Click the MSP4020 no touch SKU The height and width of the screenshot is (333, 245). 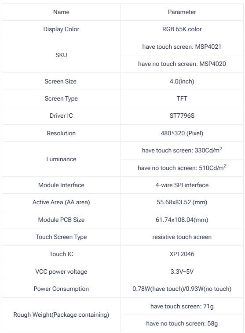pyautogui.click(x=182, y=64)
